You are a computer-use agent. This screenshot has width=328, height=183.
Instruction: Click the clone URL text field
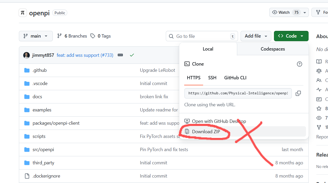click(238, 93)
